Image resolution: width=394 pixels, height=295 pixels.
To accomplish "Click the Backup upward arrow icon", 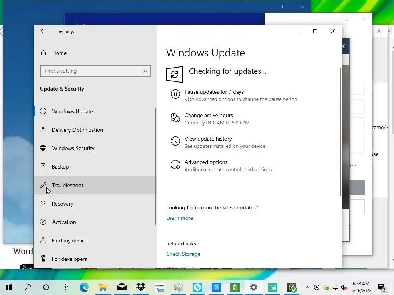I will coord(43,167).
